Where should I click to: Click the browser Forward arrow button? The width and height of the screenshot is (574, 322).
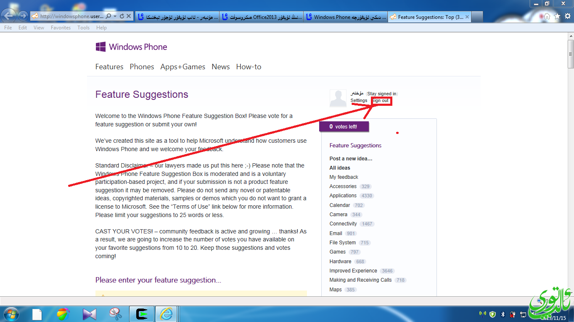tap(23, 16)
